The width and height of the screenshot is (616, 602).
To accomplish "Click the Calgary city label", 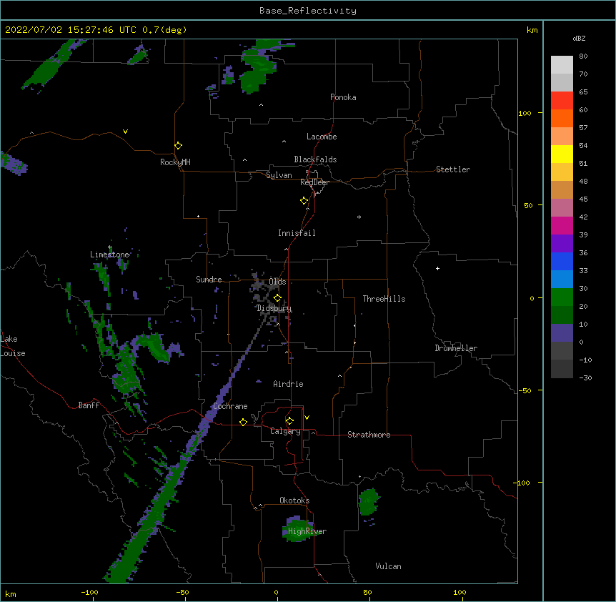I will point(285,431).
